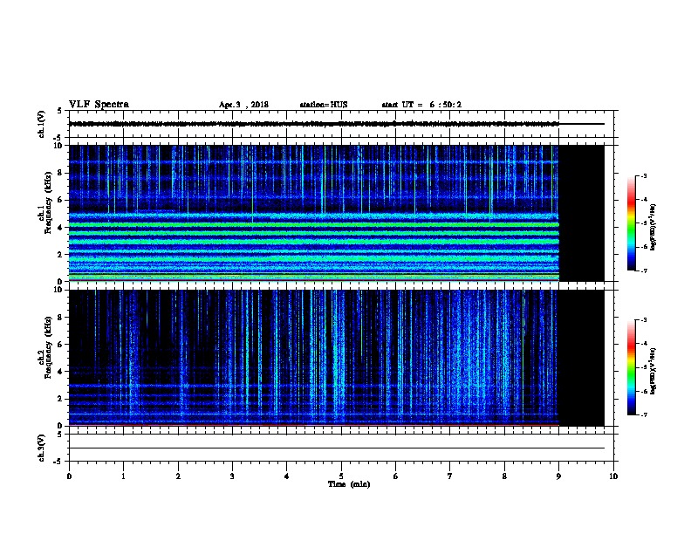Click the "-3" label on ch.1 colorbar
691x534 pixels.
(643, 175)
